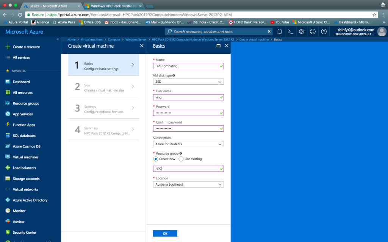The height and width of the screenshot is (242, 388).
Task: Clear the search box with the X
Action: 269,32
